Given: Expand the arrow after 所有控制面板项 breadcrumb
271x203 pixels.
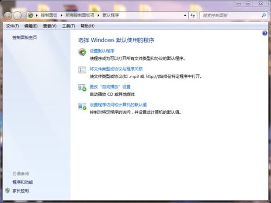Looking at the screenshot, I should [x=99, y=16].
